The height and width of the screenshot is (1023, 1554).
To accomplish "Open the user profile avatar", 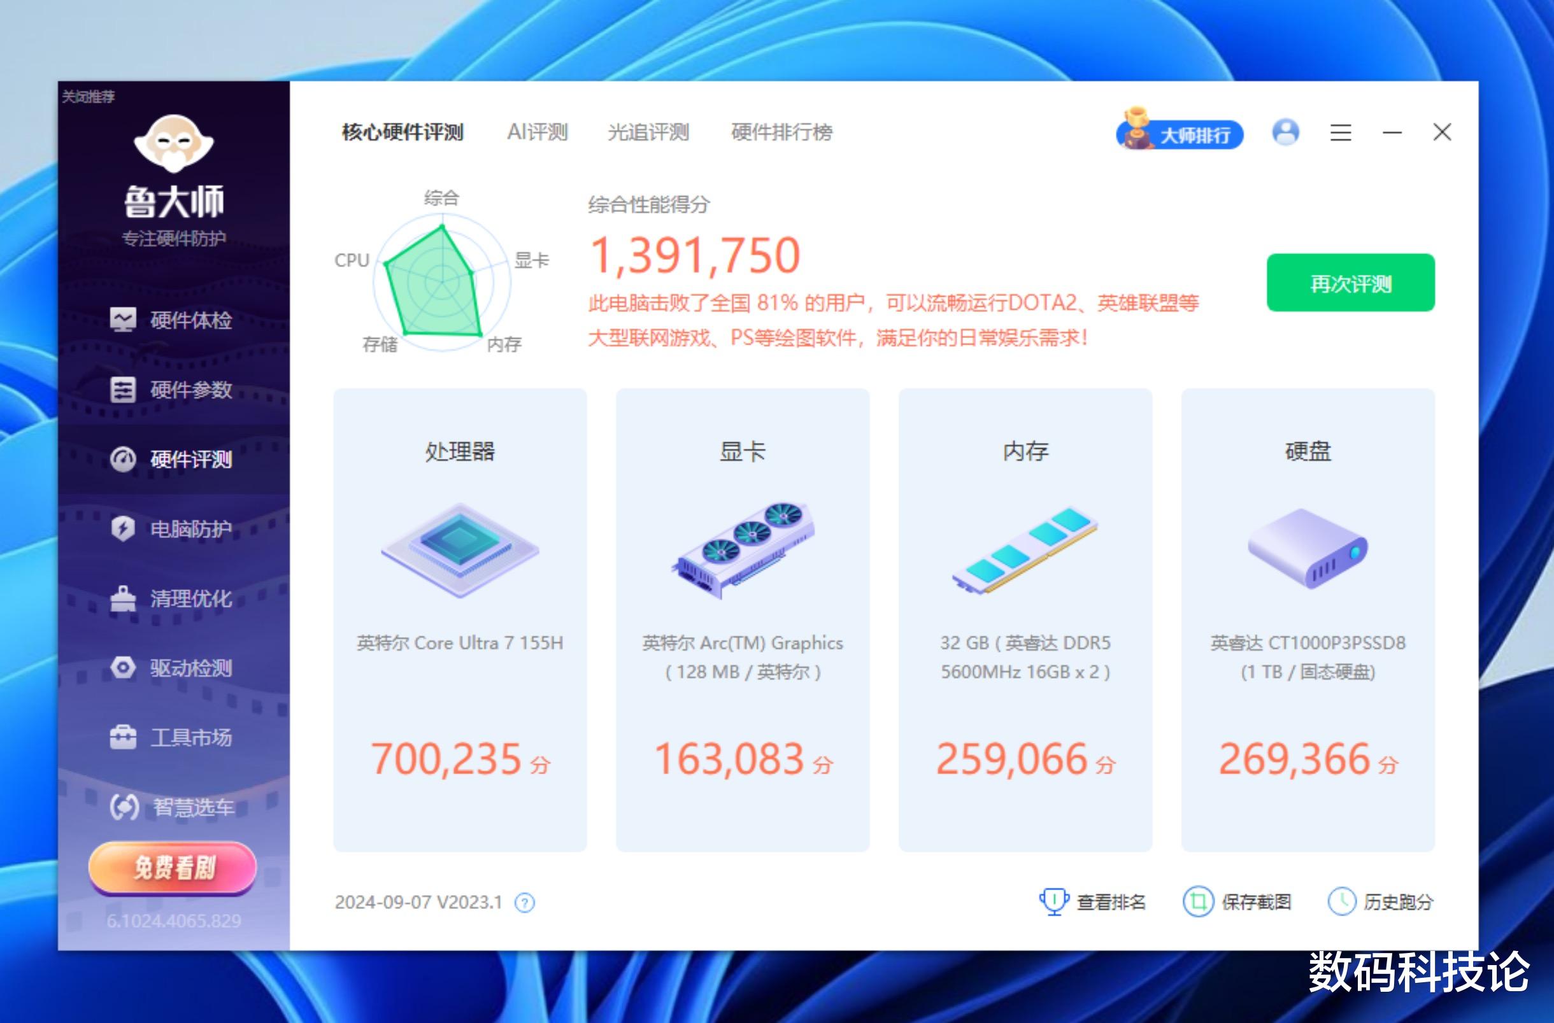I will click(1286, 134).
